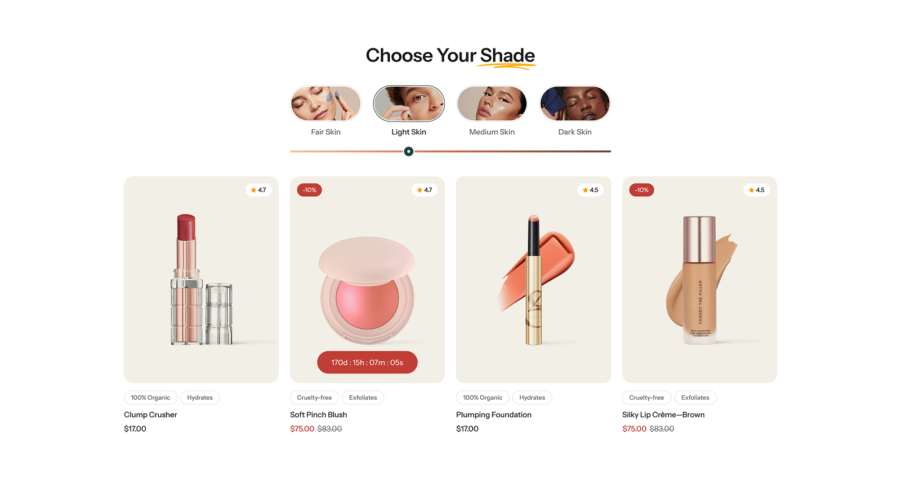The width and height of the screenshot is (901, 478).
Task: Click the shade slider handle
Action: click(409, 151)
